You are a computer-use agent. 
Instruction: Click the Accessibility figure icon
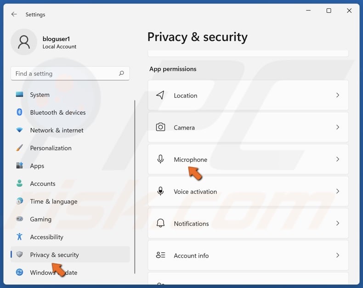[19, 237]
